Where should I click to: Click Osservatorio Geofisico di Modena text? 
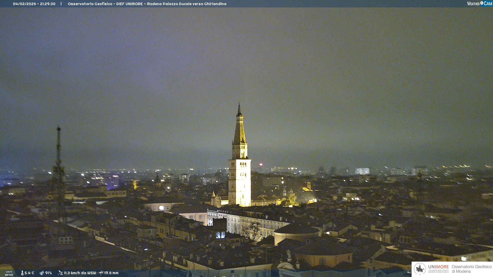pyautogui.click(x=471, y=269)
